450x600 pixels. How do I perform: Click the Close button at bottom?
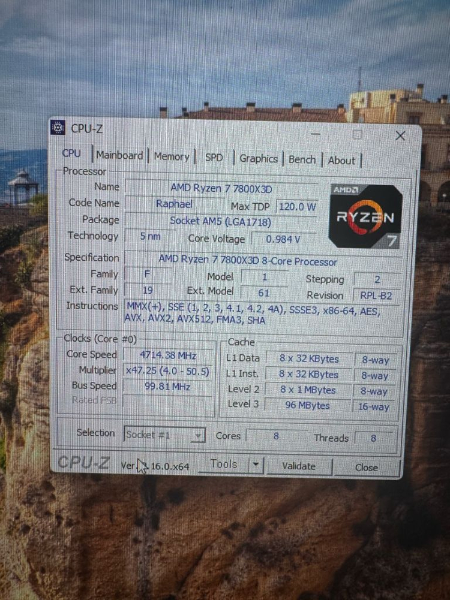[x=366, y=468]
